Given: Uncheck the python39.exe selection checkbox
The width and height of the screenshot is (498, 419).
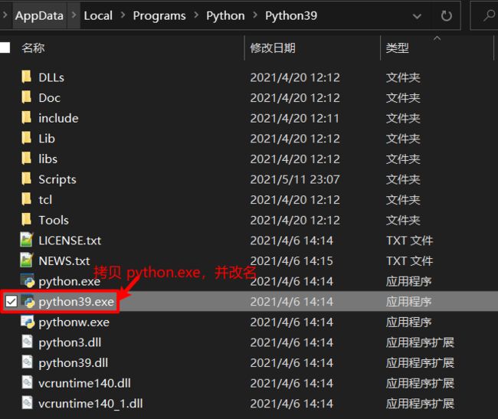Looking at the screenshot, I should point(11,301).
